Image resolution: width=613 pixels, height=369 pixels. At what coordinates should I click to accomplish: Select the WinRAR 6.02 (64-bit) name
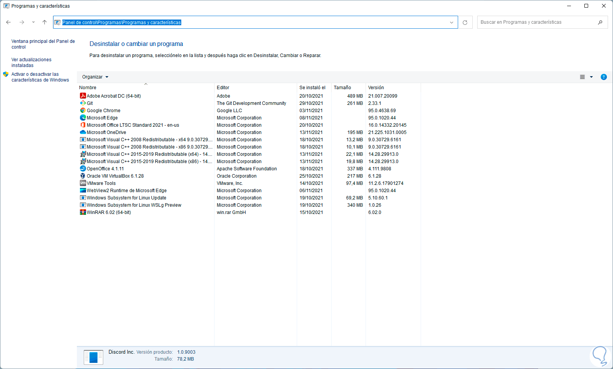click(109, 212)
